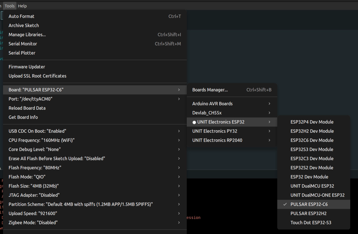Image resolution: width=358 pixels, height=234 pixels.
Task: Choose Archive Sketch
Action: click(x=95, y=26)
